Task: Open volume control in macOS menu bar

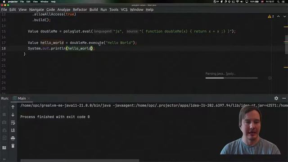Action: point(242,2)
